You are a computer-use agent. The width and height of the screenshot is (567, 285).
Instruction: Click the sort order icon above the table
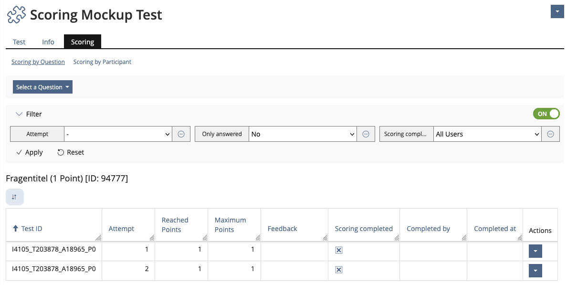pos(14,196)
